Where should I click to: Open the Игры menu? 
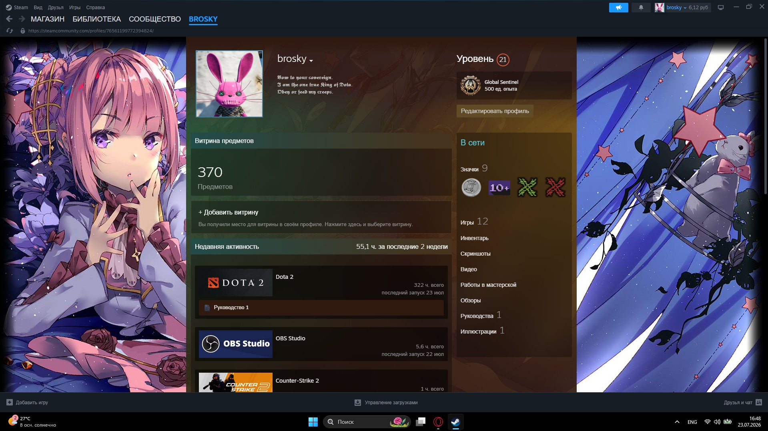point(75,8)
